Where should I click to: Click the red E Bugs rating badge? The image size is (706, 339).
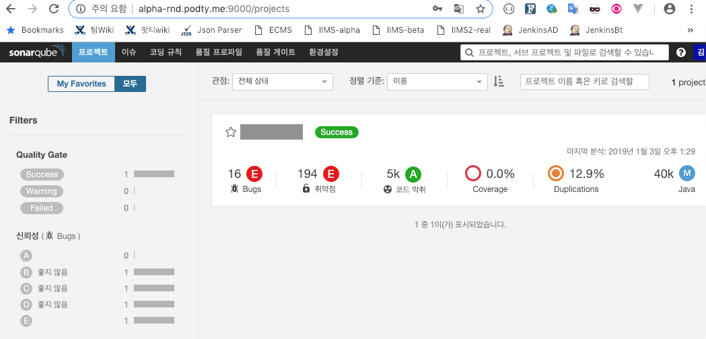(254, 174)
